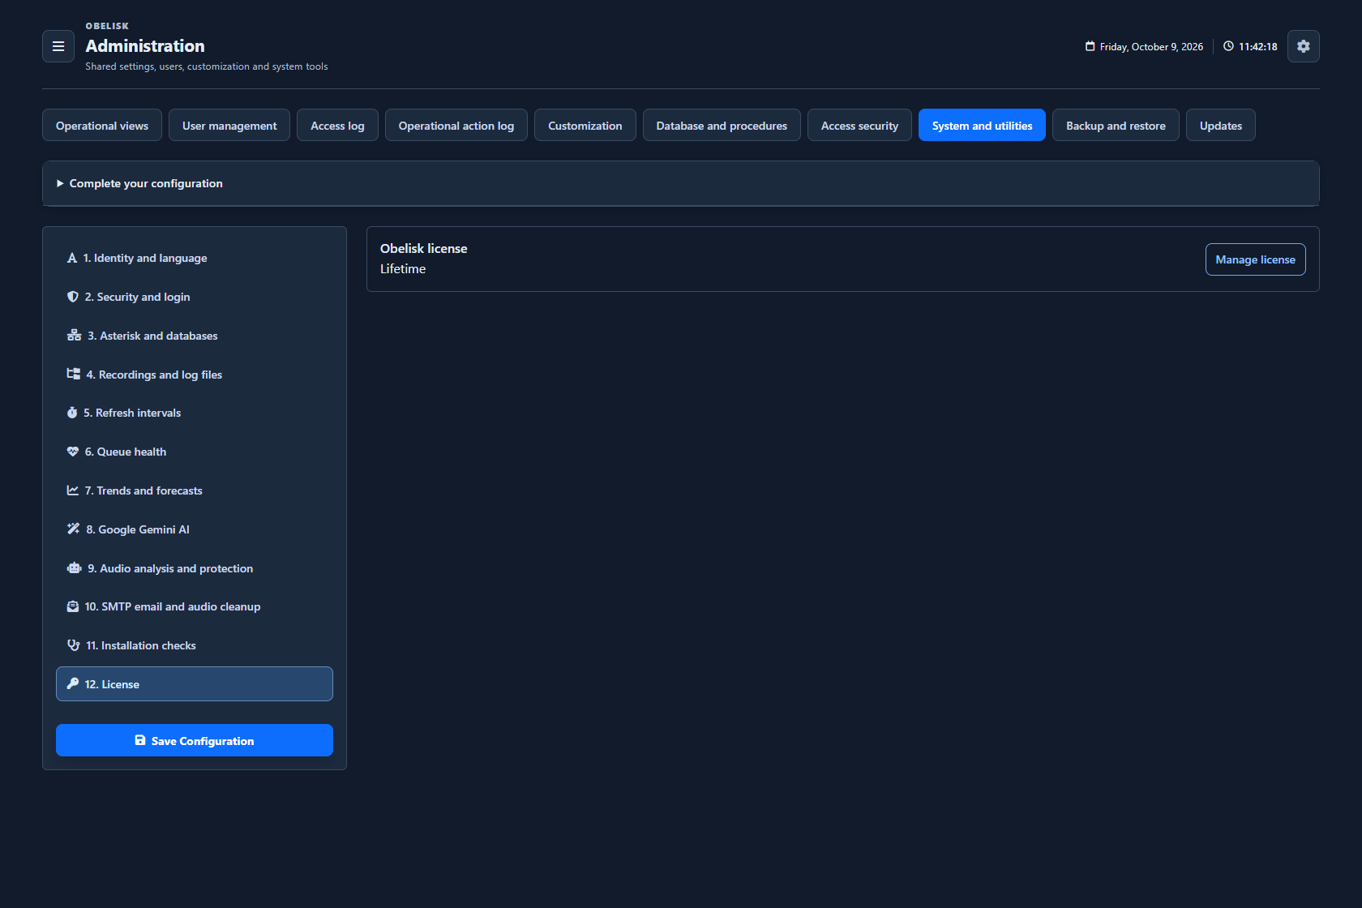Open the Customization tab
The width and height of the screenshot is (1362, 908).
click(x=585, y=126)
